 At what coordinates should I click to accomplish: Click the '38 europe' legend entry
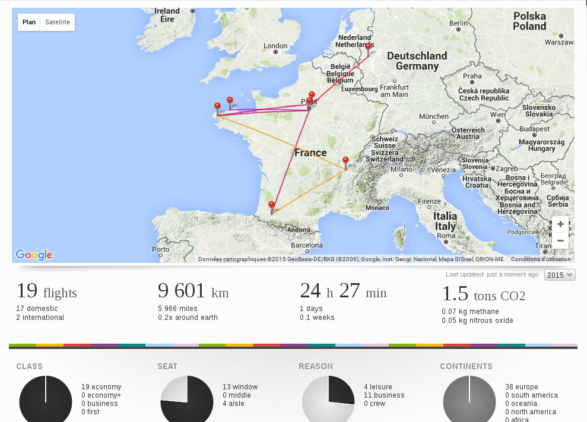coord(522,387)
